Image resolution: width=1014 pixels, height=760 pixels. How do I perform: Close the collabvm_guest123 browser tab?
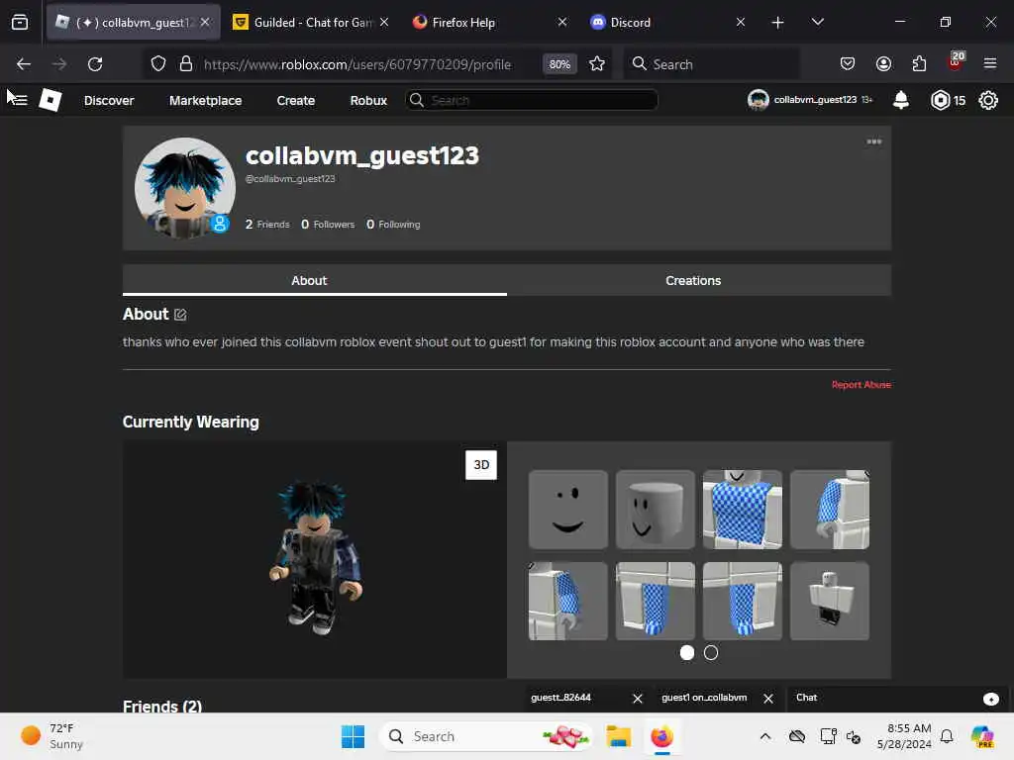coord(205,22)
